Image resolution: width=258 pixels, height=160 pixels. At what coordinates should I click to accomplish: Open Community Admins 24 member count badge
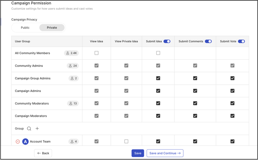[72, 66]
